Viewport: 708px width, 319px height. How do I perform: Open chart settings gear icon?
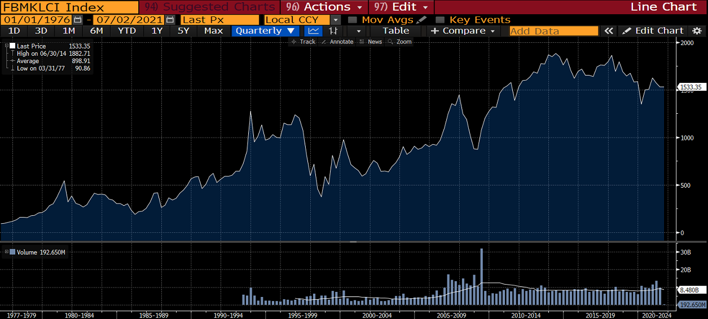pos(697,31)
